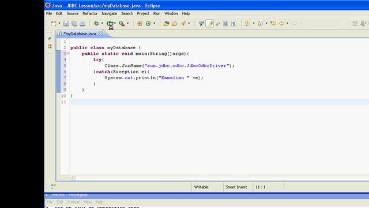
Task: Open the Edit menu in Eclipse
Action: [59, 13]
